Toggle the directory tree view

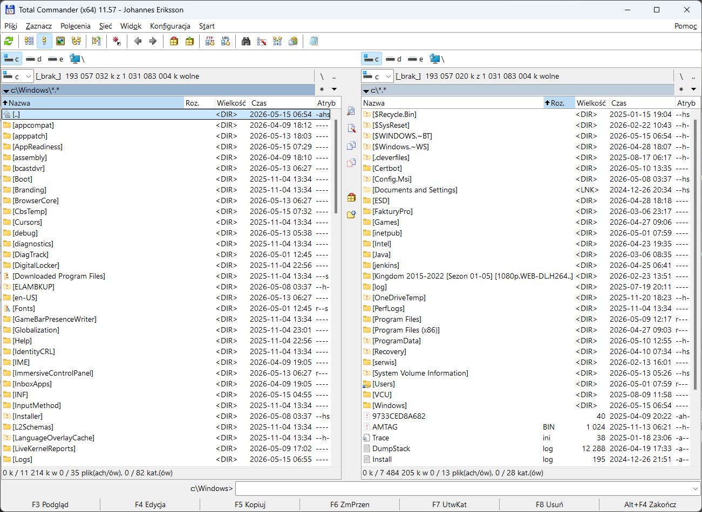pyautogui.click(x=76, y=41)
